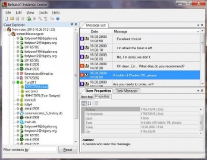Click the direction icon of 'Excellent choice!' row
The height and width of the screenshot is (160, 207).
(82, 39)
